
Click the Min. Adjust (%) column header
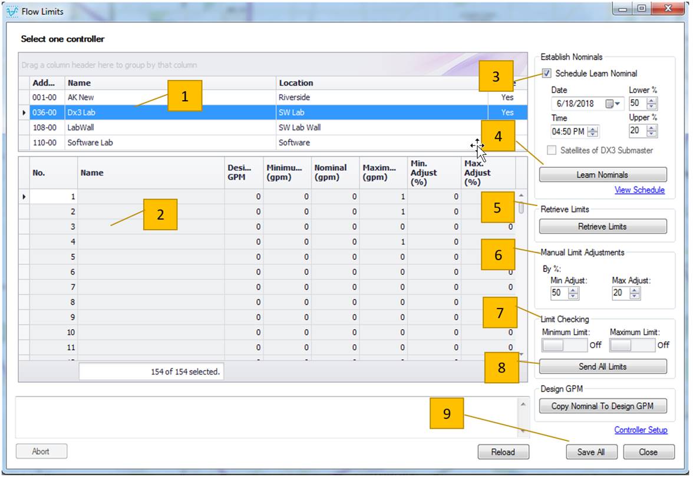[x=434, y=173]
